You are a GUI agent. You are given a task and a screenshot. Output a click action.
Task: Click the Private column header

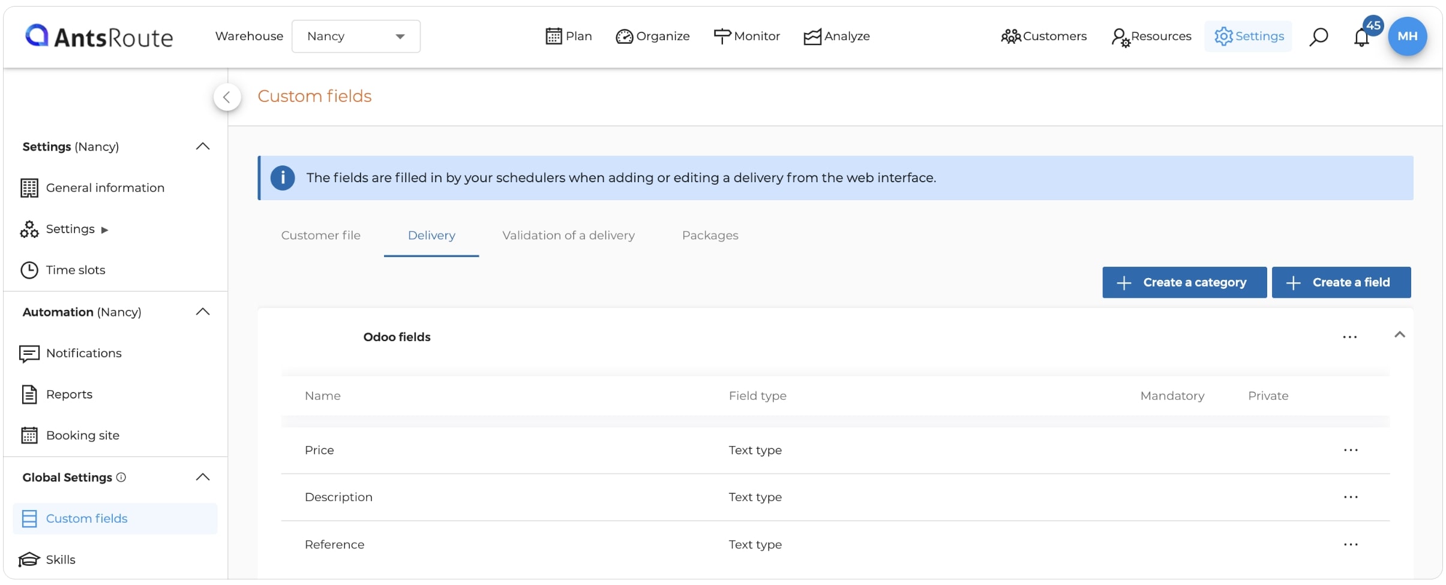tap(1268, 396)
